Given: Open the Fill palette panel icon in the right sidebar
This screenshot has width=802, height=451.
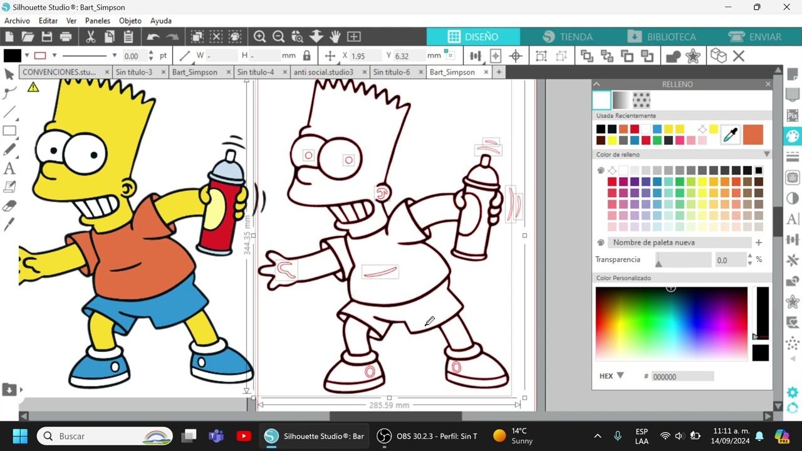Looking at the screenshot, I should click(793, 136).
